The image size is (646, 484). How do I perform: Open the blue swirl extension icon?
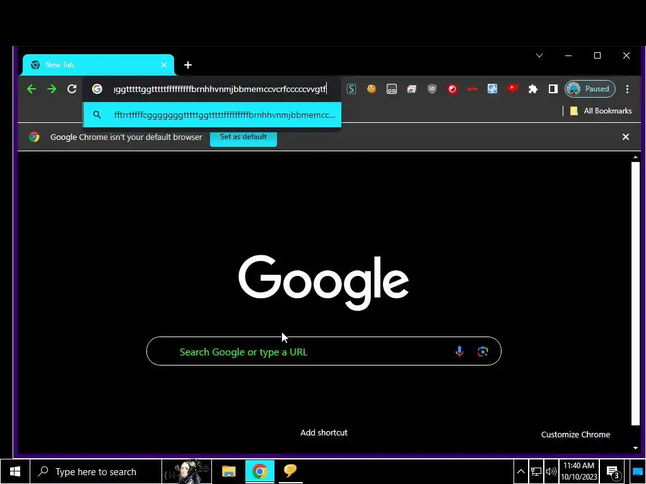pos(492,89)
